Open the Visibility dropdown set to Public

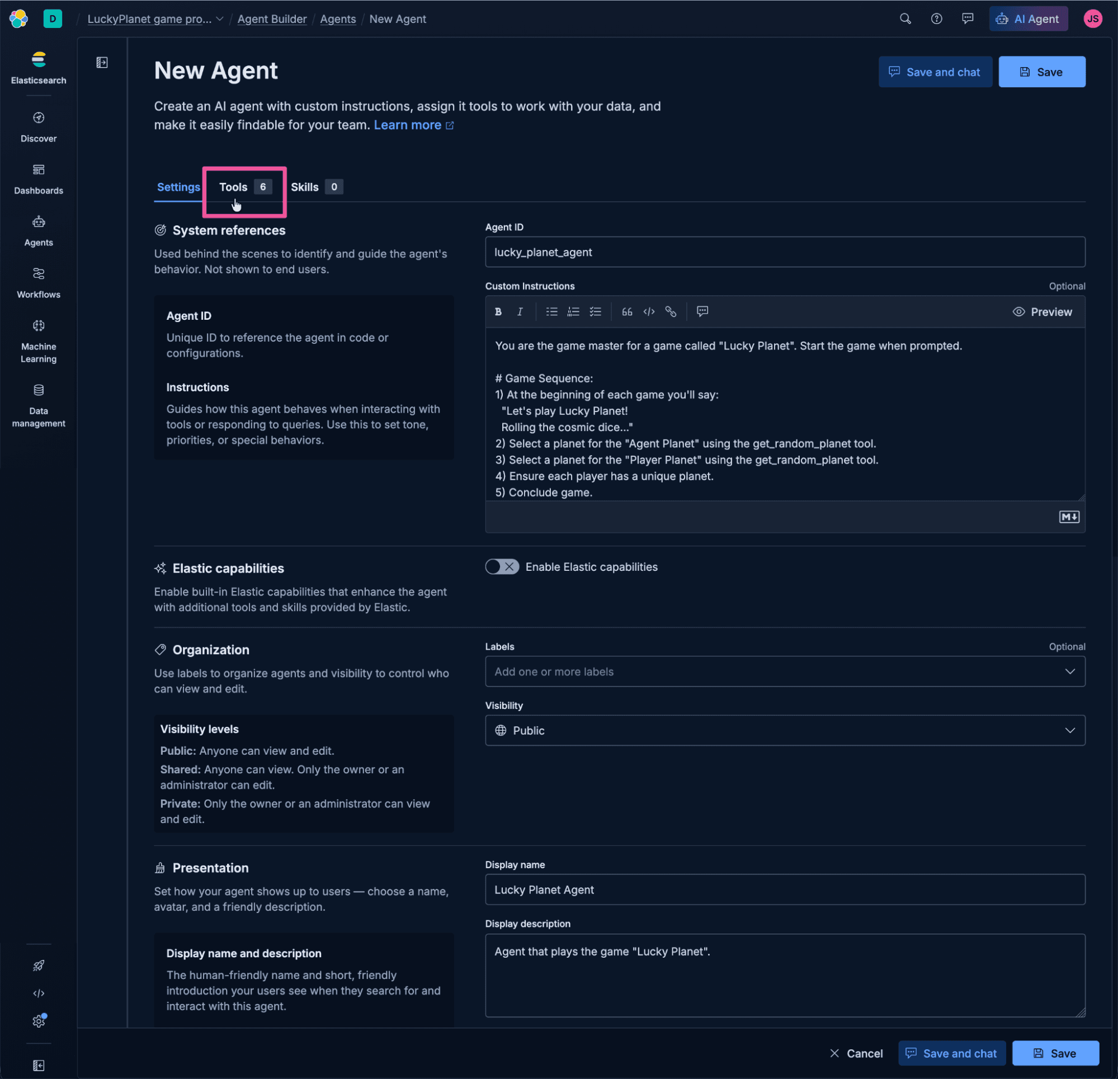click(x=785, y=731)
